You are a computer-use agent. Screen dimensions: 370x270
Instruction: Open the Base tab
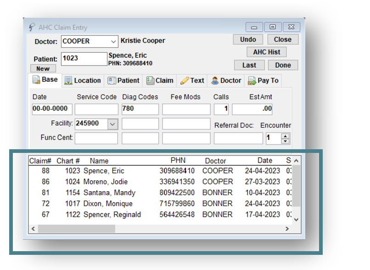[45, 80]
